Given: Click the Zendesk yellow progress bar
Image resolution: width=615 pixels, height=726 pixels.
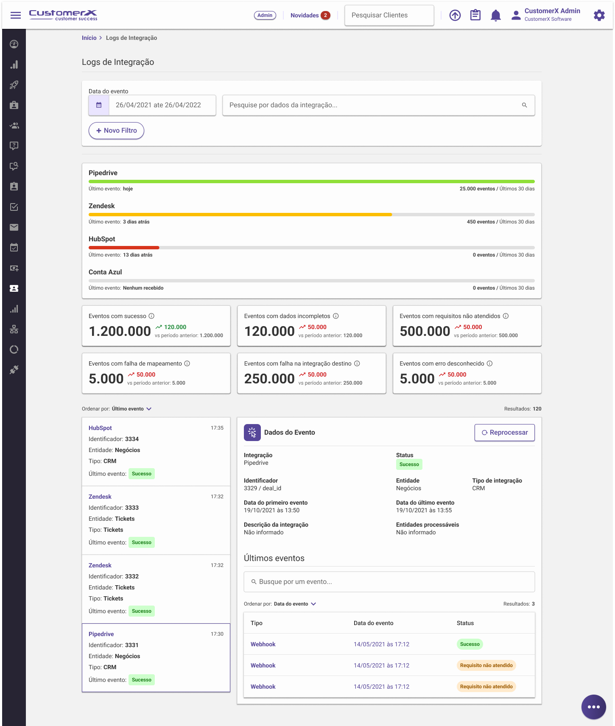Looking at the screenshot, I should (240, 215).
